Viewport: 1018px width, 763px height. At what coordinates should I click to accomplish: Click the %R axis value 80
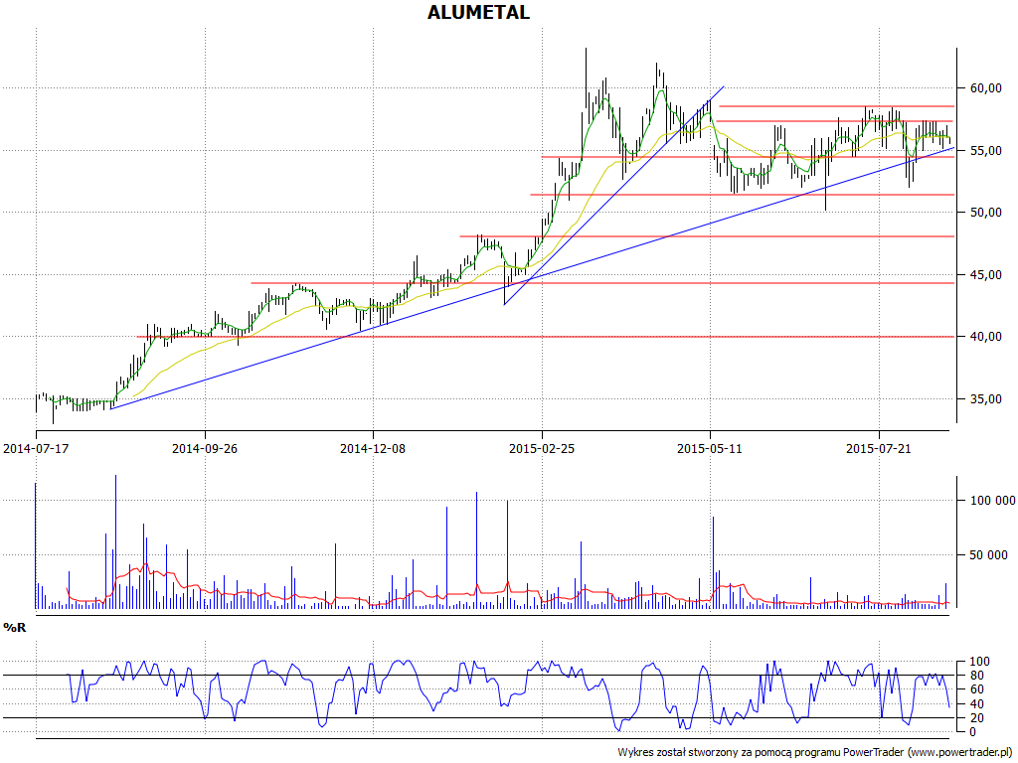[x=979, y=676]
